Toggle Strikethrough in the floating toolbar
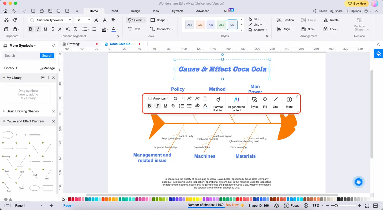383x211 pixels. (x=173, y=106)
